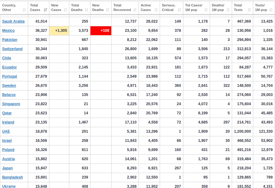Open the Portugal country link

click(10, 76)
